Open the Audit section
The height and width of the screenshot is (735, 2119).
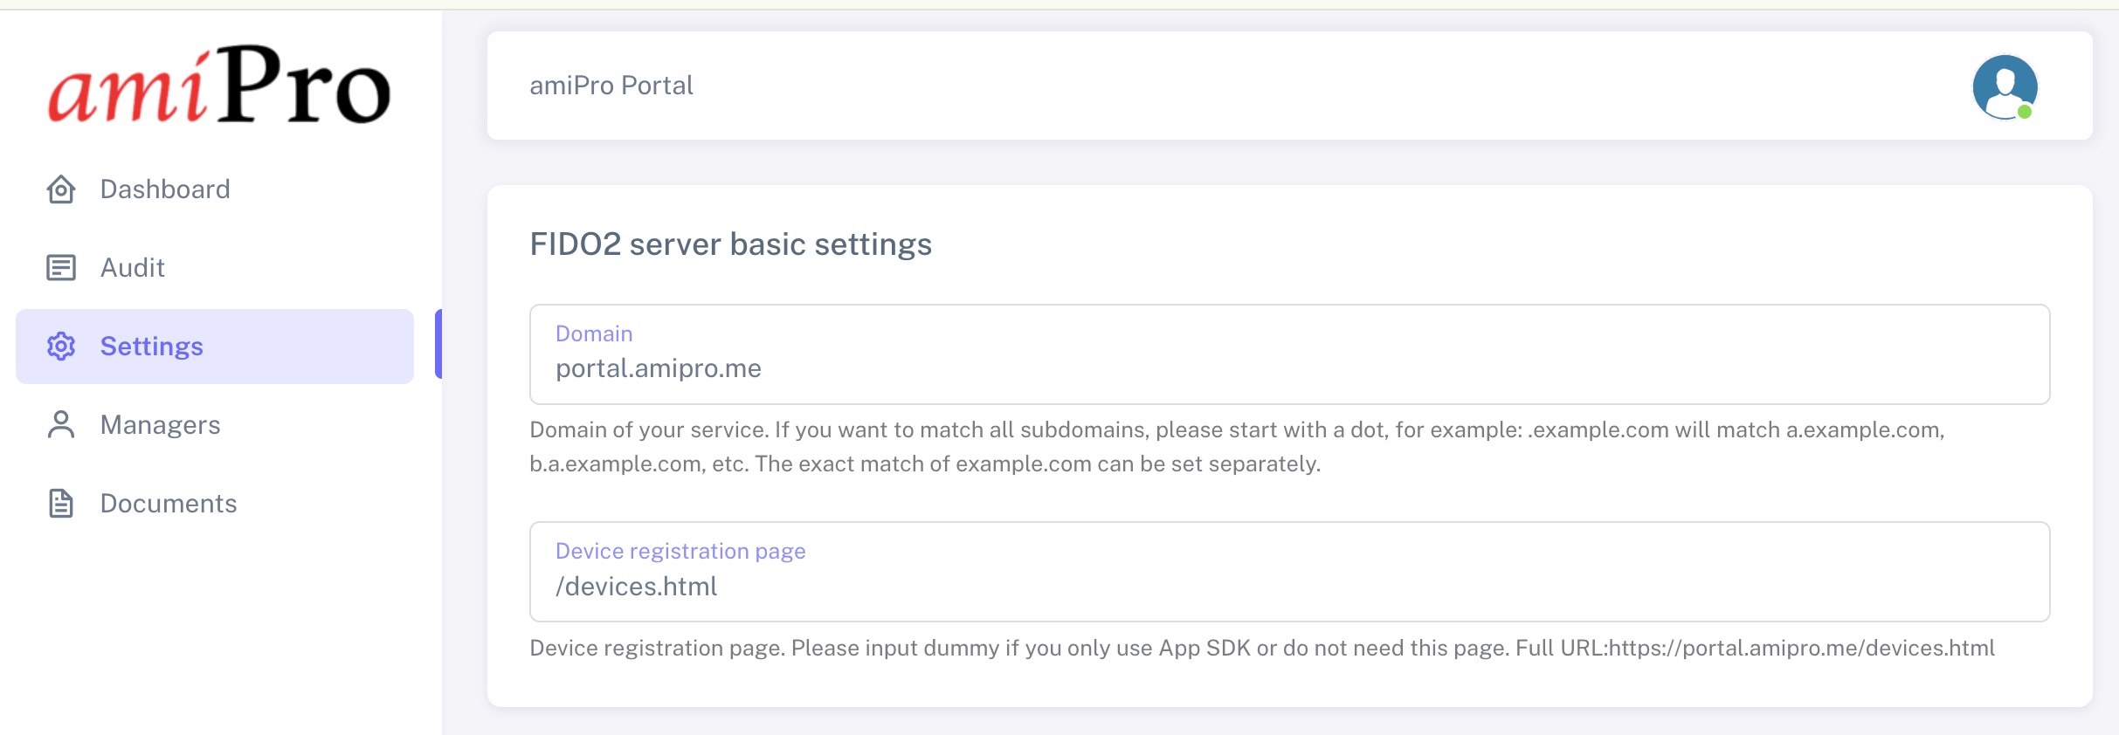click(x=133, y=268)
